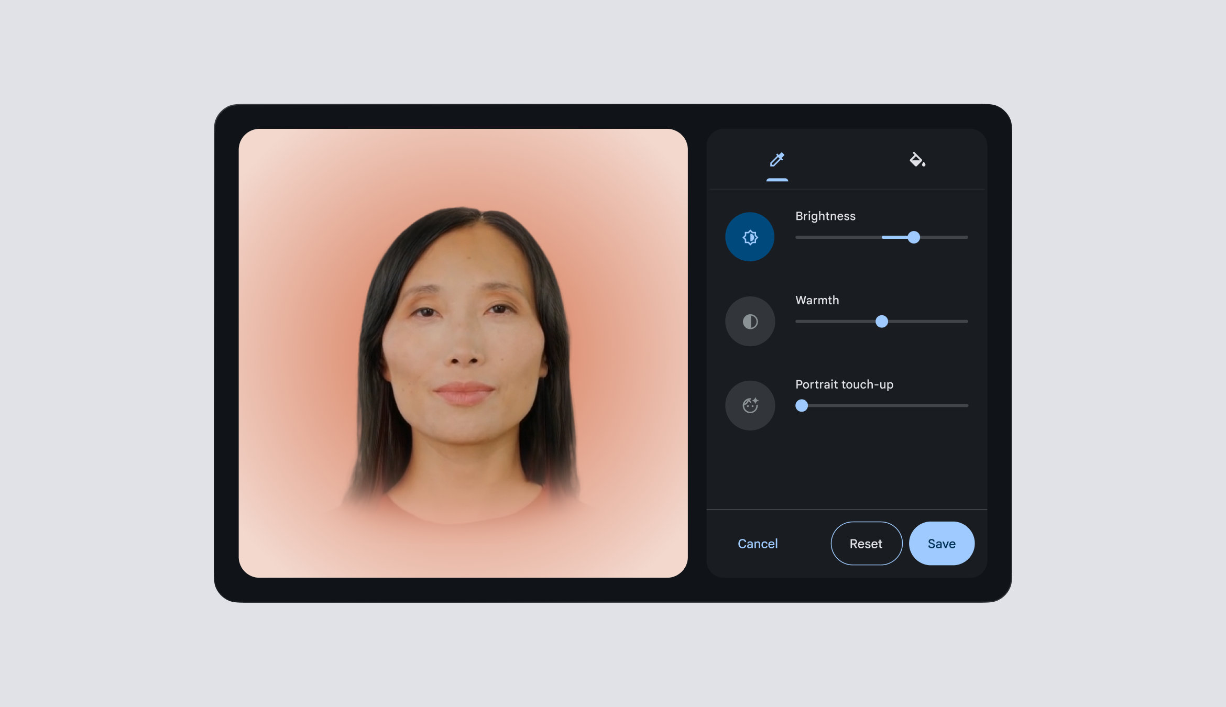Click the Brightness slider handle
The height and width of the screenshot is (707, 1226).
coord(914,237)
